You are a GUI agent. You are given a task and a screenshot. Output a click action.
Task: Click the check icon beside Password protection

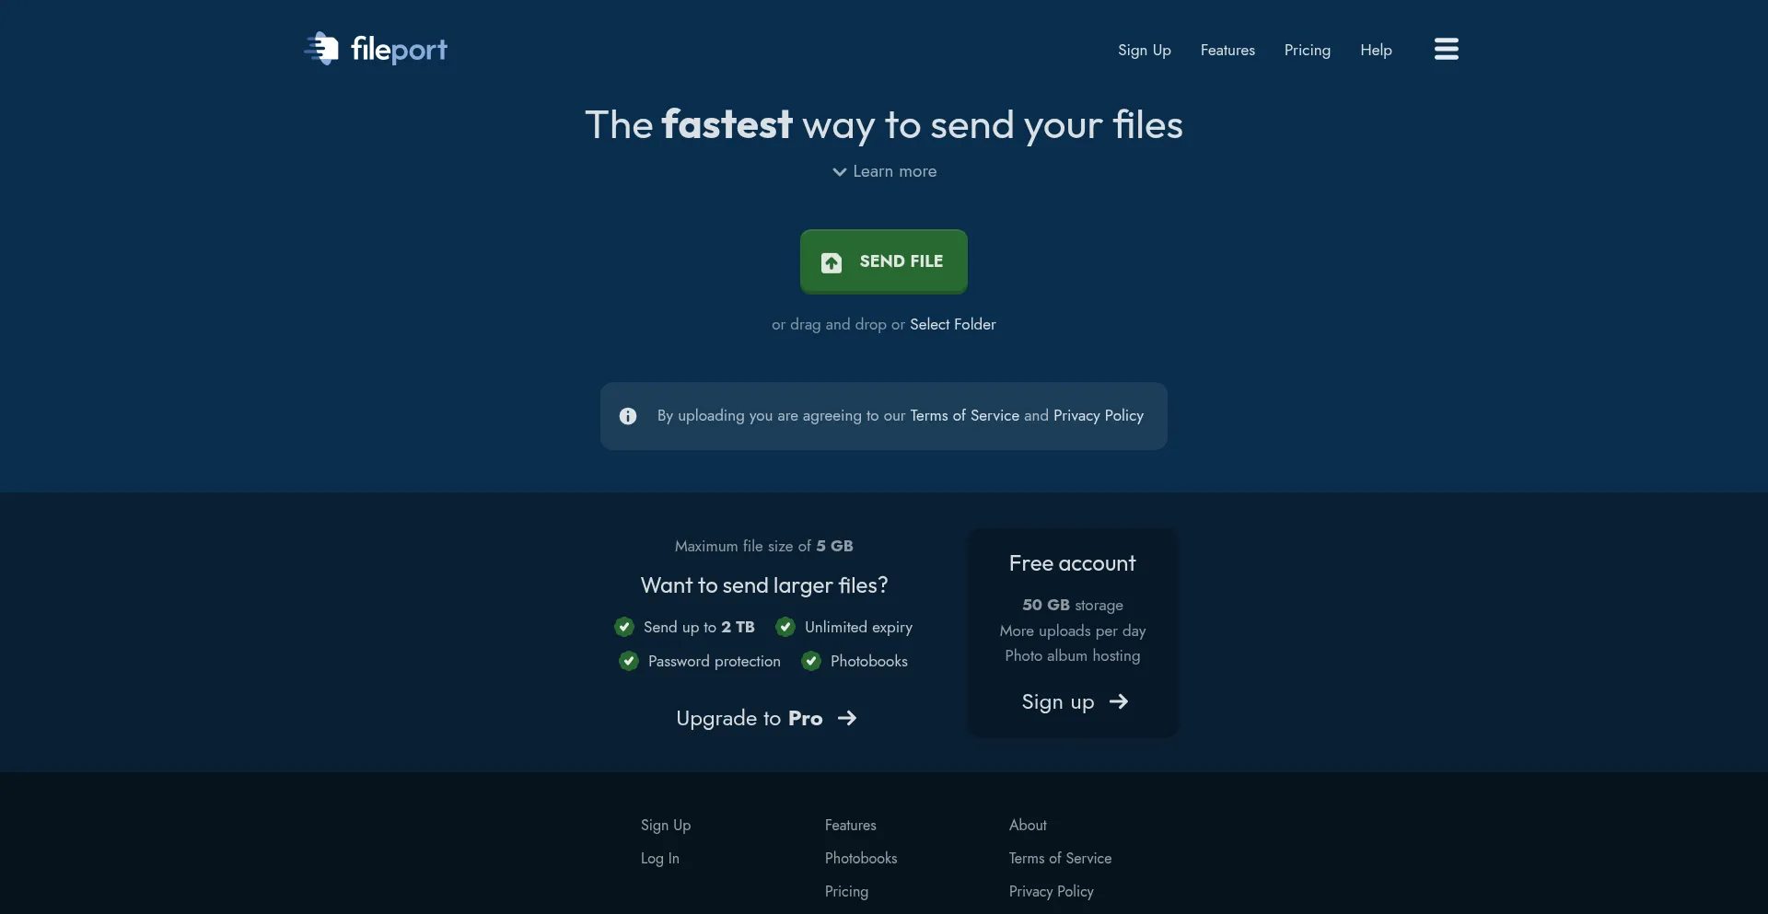click(629, 661)
